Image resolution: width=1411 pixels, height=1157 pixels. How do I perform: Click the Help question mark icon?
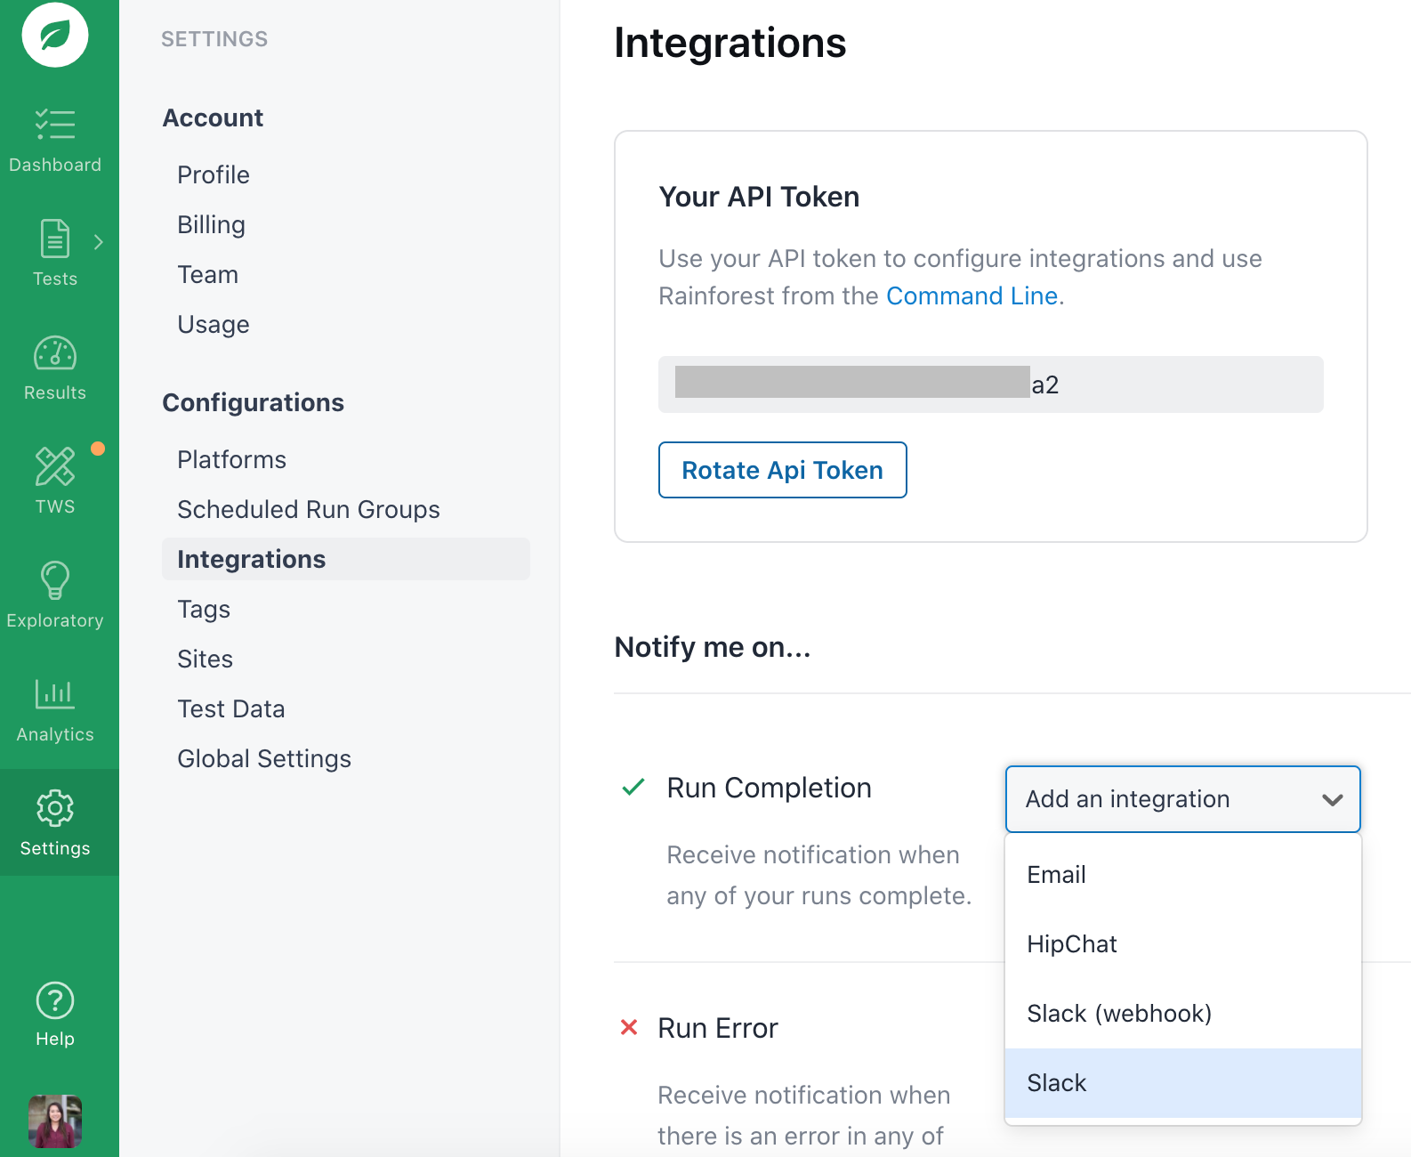click(x=55, y=1001)
